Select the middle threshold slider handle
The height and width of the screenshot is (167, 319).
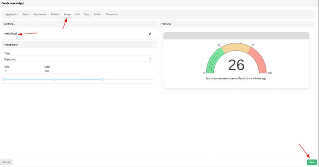(x=54, y=79)
